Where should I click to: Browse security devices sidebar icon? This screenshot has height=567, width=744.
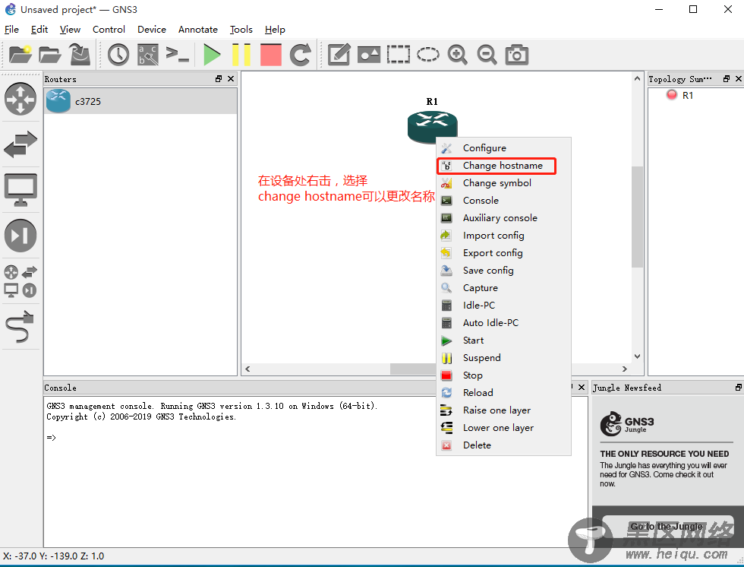20,235
